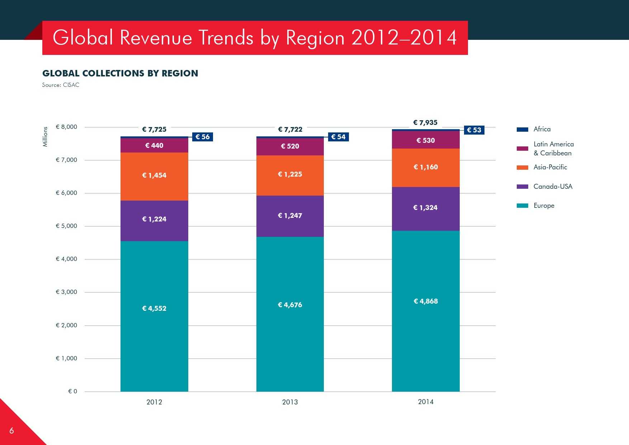Click the Africa legend color swatch

click(x=522, y=129)
